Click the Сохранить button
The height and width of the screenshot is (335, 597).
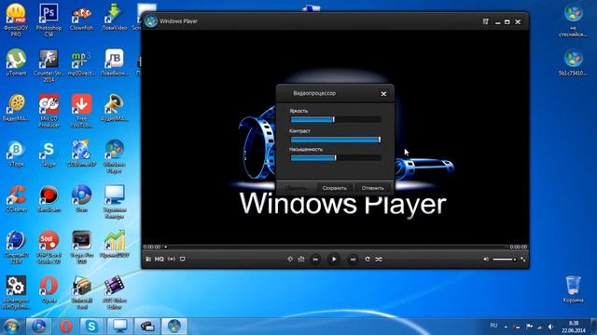click(334, 188)
